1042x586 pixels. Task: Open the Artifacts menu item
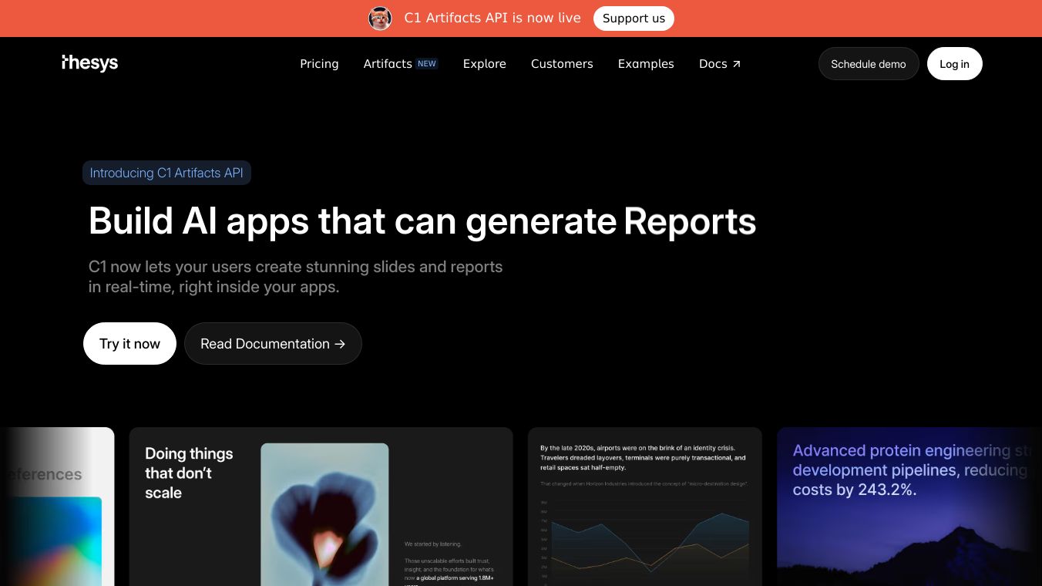(x=400, y=64)
